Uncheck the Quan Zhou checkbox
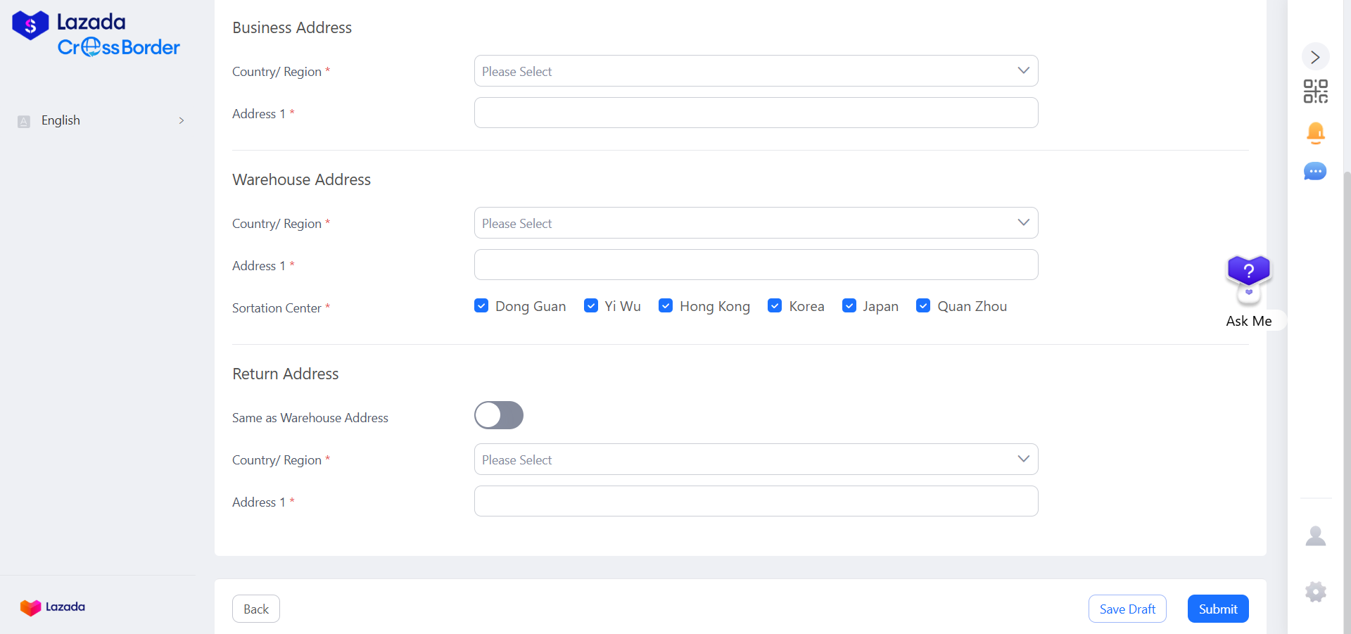 [x=923, y=305]
